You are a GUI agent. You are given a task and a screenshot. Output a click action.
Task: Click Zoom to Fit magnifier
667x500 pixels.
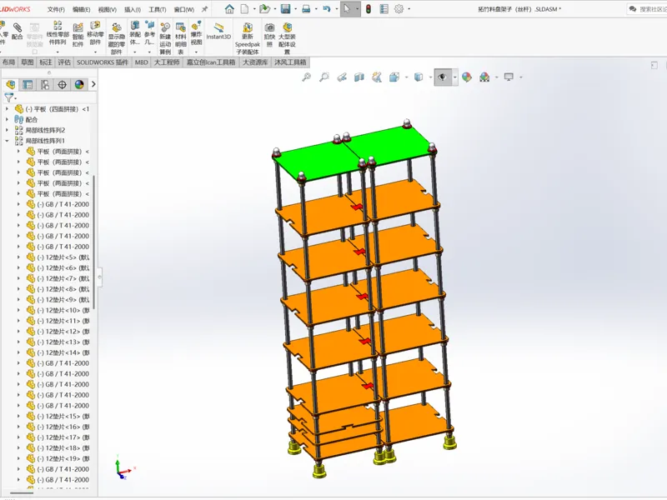306,77
